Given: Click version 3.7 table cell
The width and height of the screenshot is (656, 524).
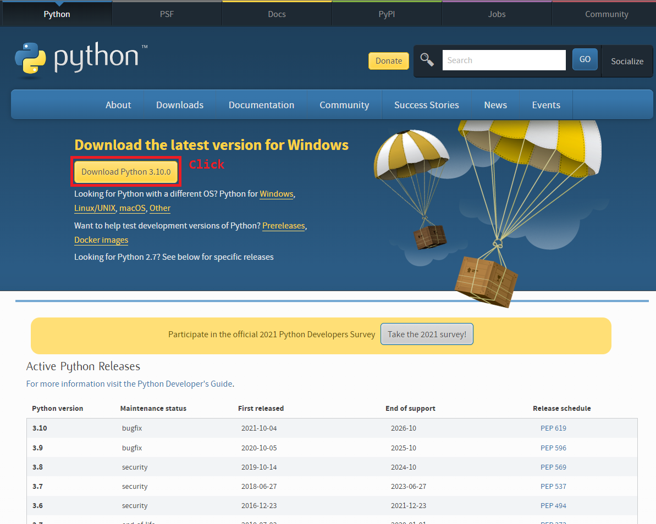Looking at the screenshot, I should coord(37,486).
